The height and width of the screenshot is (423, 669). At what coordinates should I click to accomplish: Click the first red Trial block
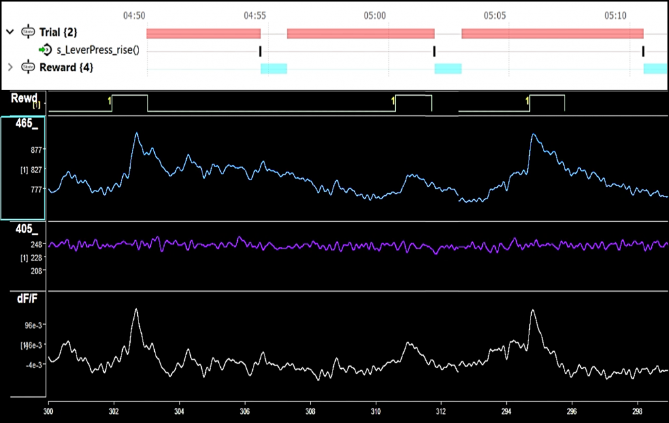(203, 33)
